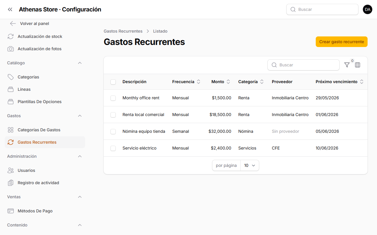This screenshot has width=377, height=235.
Task: Go to Líneas in the sidebar
Action: click(x=45, y=89)
